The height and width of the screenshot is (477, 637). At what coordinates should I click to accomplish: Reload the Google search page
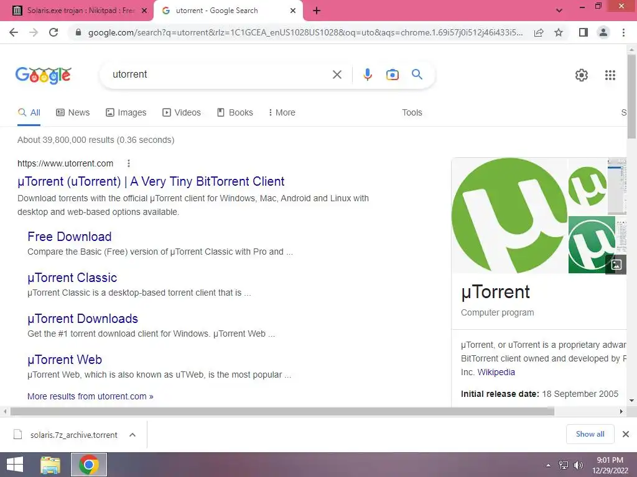53,32
